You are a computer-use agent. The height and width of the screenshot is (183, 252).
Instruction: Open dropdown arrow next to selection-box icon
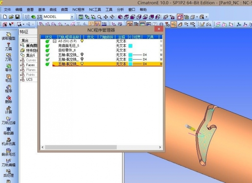click(24, 24)
